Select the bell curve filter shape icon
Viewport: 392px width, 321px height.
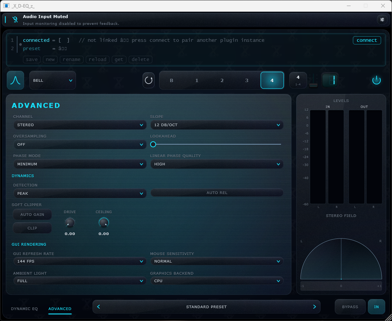tap(15, 80)
